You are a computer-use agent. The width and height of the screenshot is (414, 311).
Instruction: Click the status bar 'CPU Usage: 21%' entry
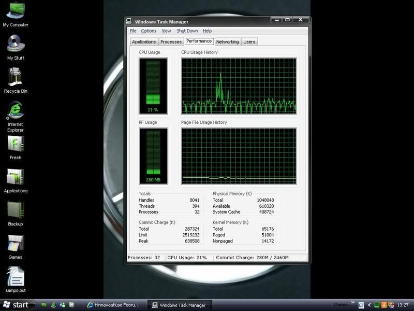(187, 258)
